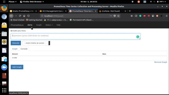This screenshot has height=95, width=169.
Task: Open the Files manager dock icon
Action: 4,34
